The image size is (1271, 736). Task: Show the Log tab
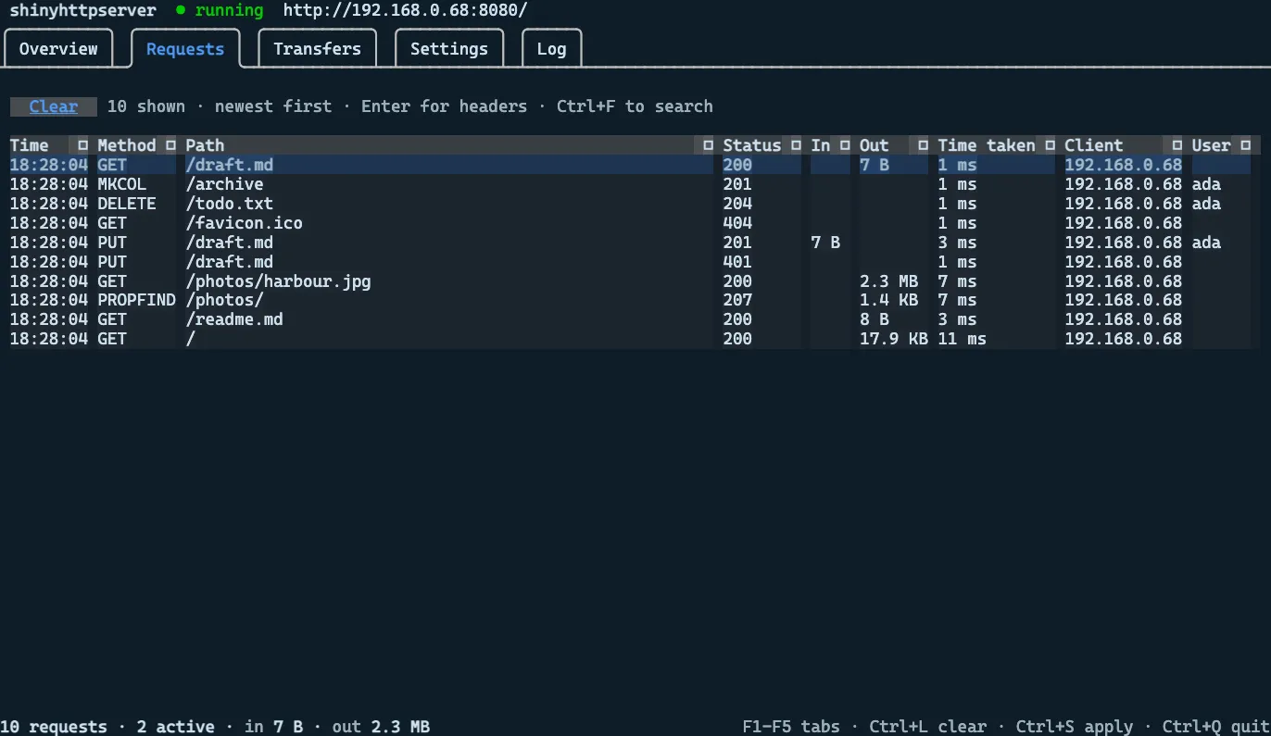point(551,49)
